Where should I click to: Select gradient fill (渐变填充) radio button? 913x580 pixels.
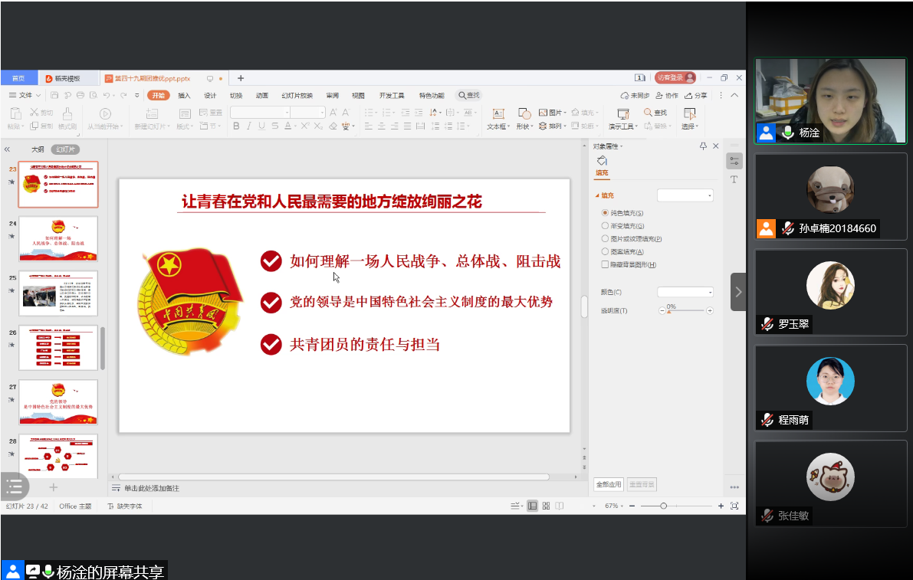click(x=606, y=226)
